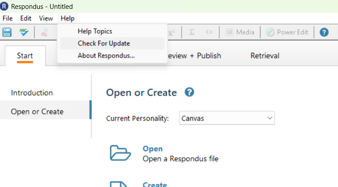The height and width of the screenshot is (187, 338).
Task: Switch to the Retrieval tab
Action: [x=265, y=56]
